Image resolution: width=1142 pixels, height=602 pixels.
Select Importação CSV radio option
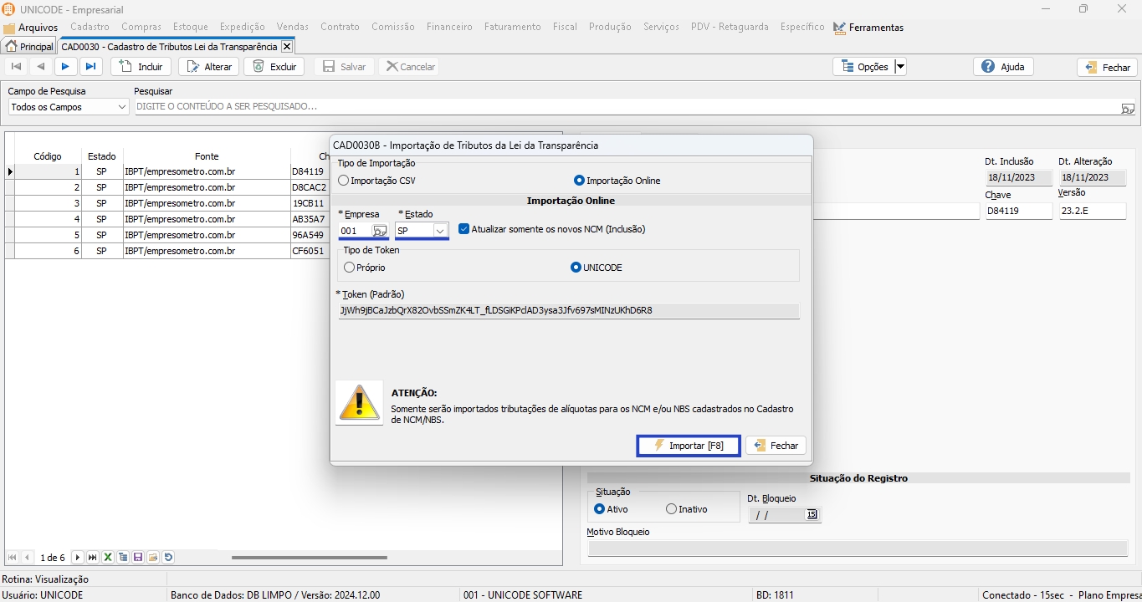[x=344, y=181]
